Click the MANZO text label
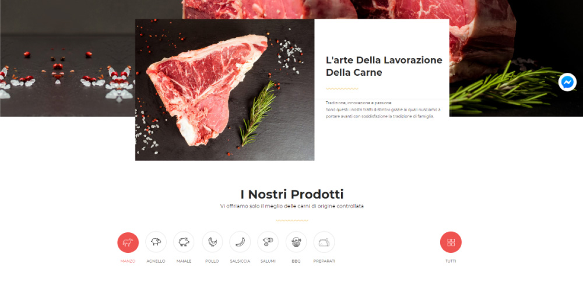Screen dimensions: 583x286 (x=128, y=261)
